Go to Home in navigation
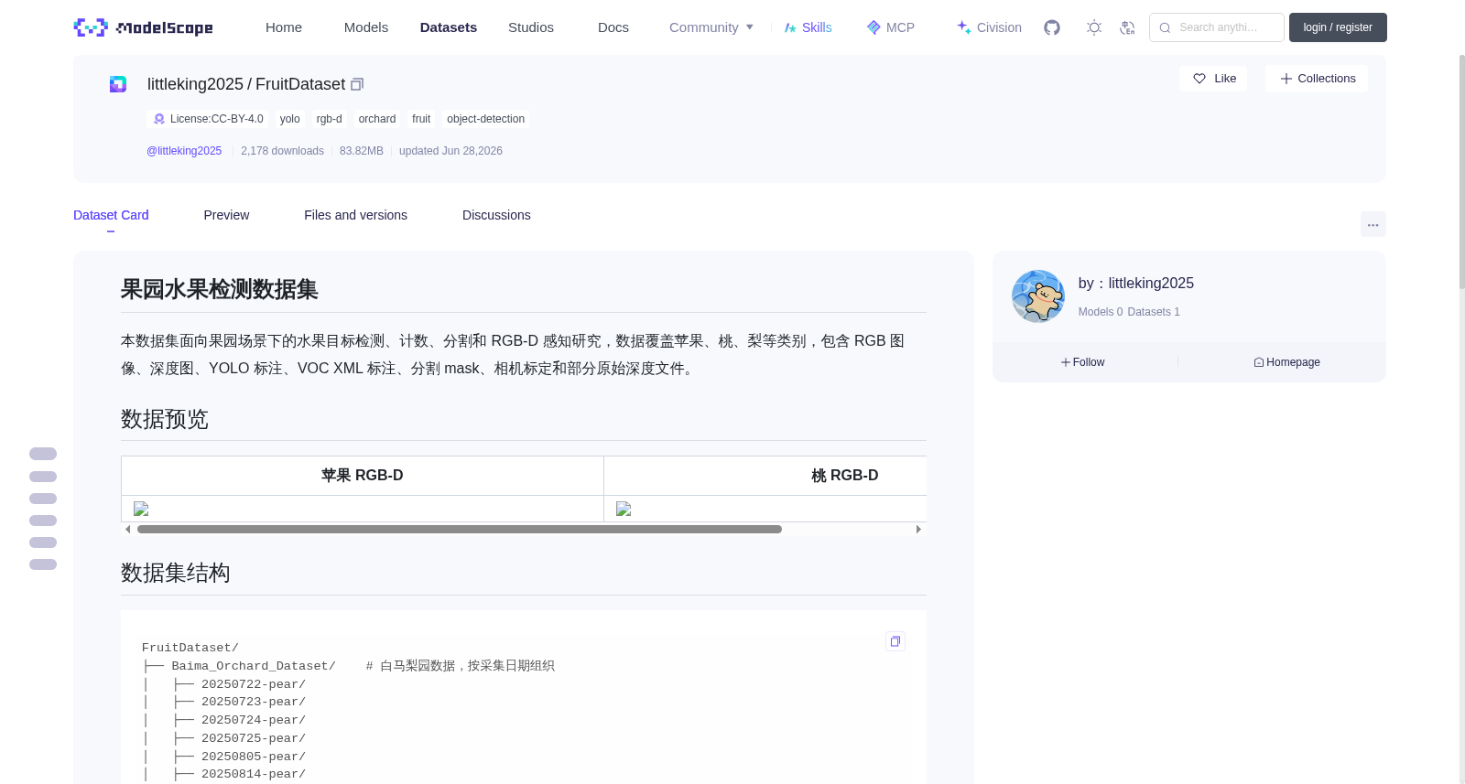The height and width of the screenshot is (784, 1465). tap(284, 27)
